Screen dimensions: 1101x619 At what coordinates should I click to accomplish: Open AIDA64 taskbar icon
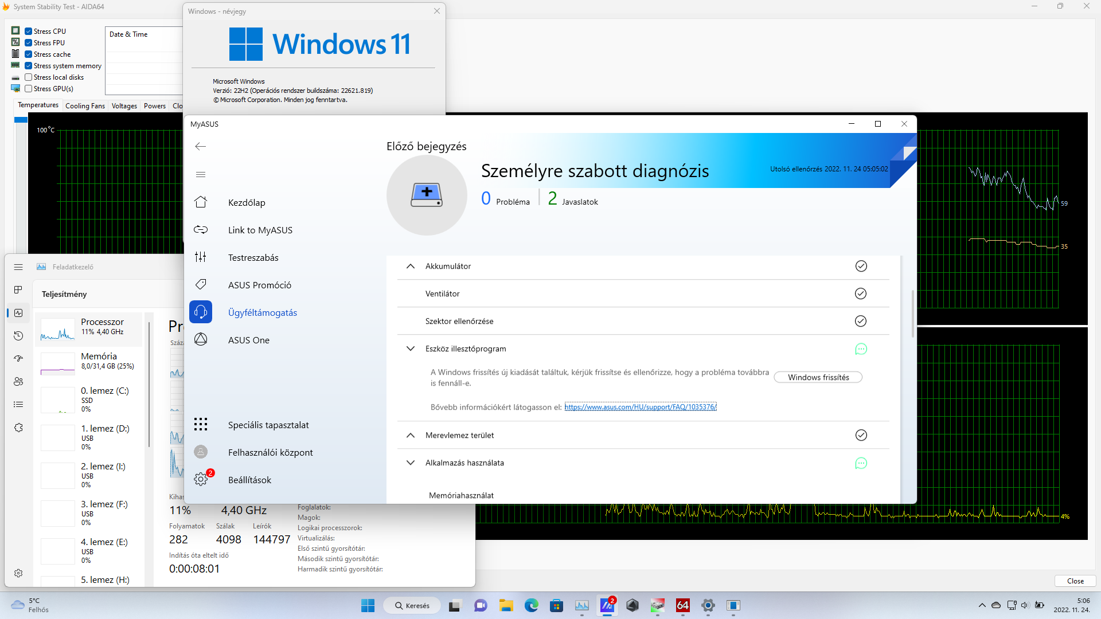(682, 605)
